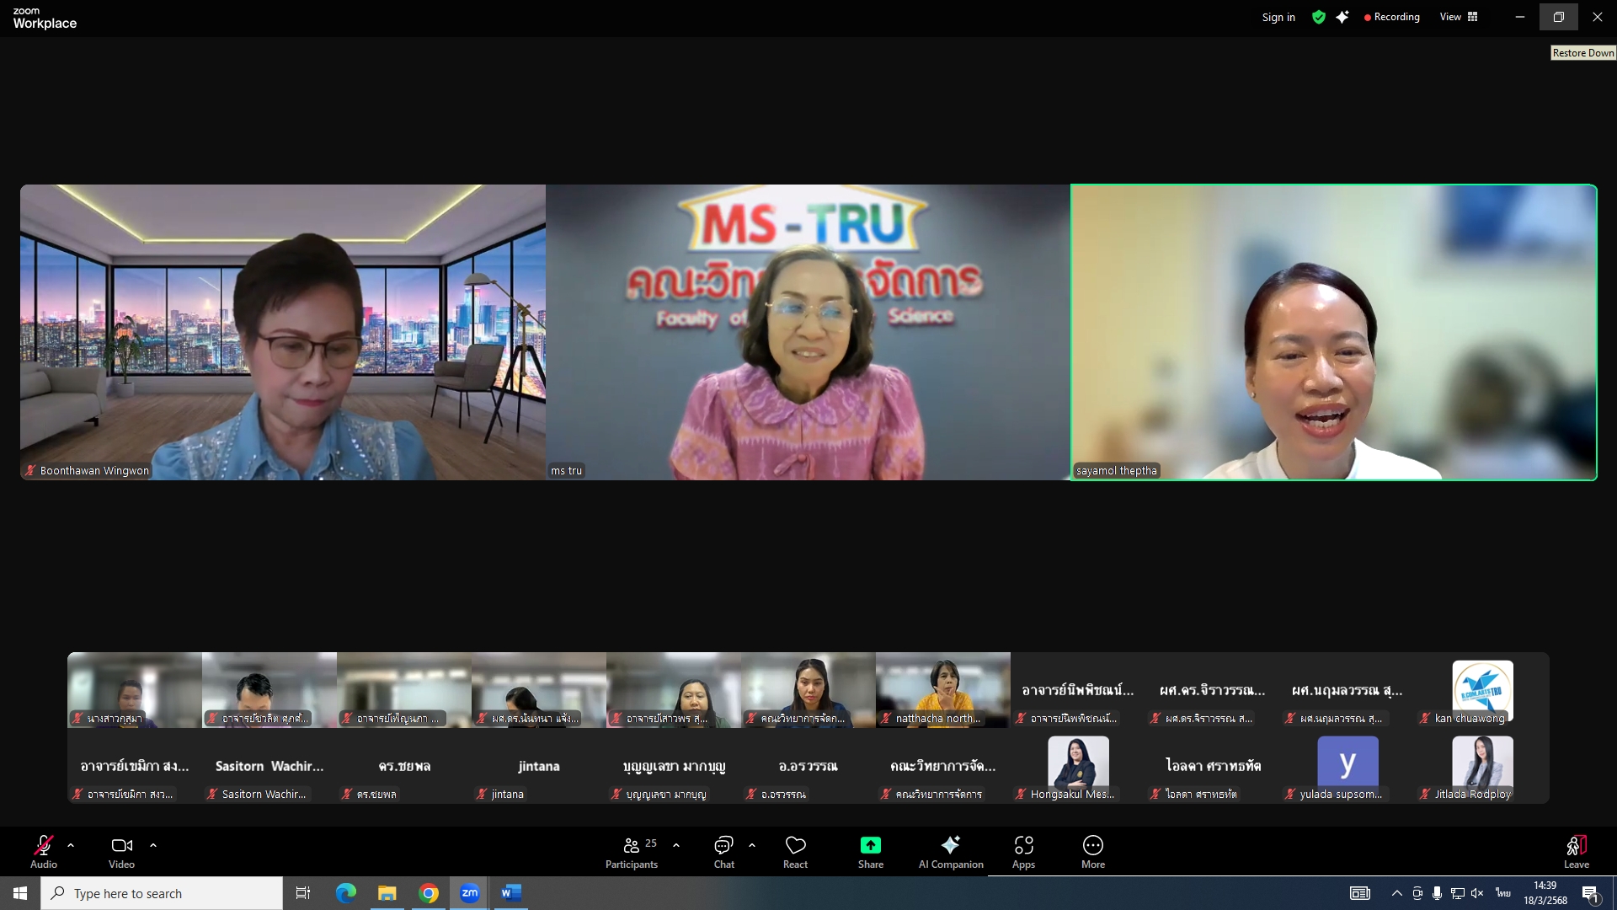This screenshot has width=1617, height=910.
Task: Toggle the Video camera
Action: (x=121, y=845)
